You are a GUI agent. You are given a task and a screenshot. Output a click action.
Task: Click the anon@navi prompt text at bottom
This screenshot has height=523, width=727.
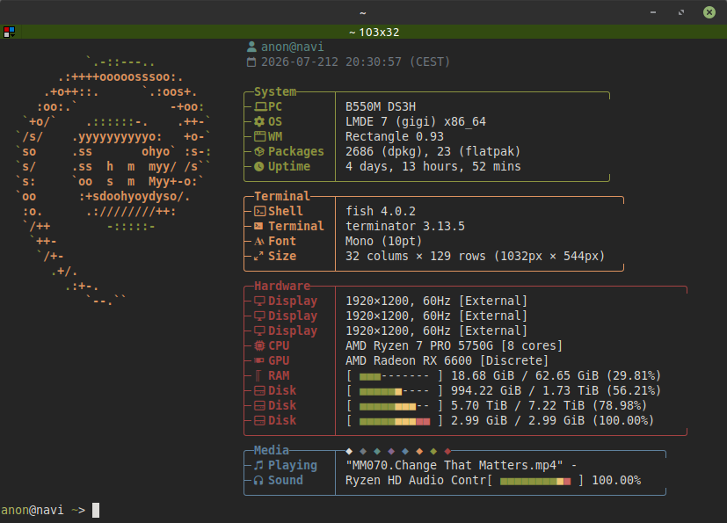point(33,510)
